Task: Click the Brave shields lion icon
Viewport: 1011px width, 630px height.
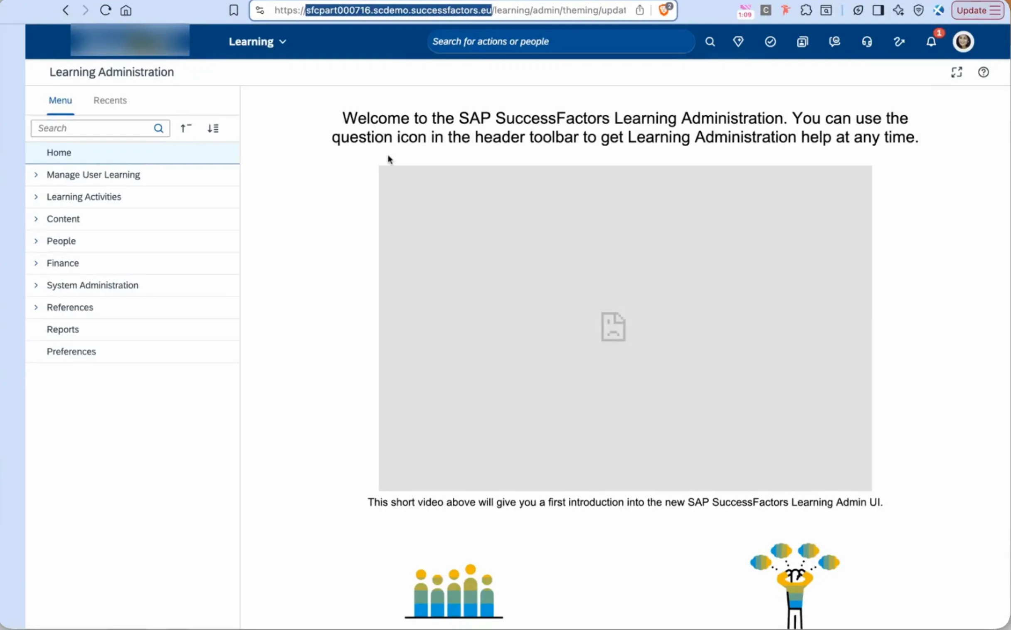Action: coord(664,10)
